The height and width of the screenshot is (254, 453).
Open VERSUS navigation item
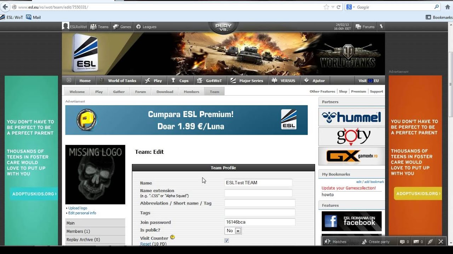point(284,80)
